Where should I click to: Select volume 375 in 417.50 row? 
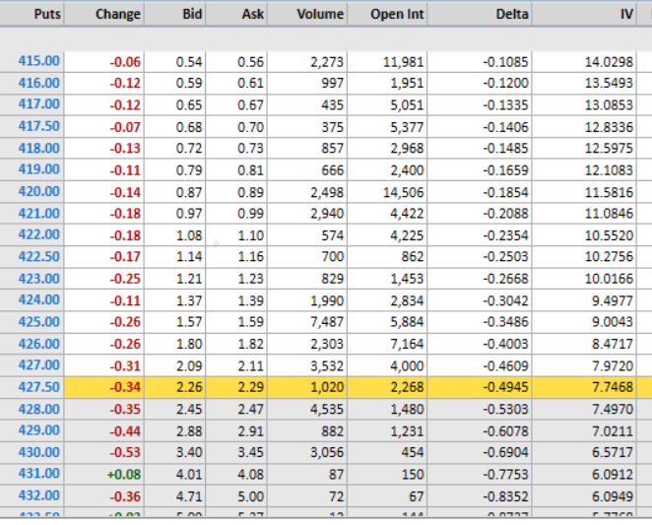[x=332, y=127]
